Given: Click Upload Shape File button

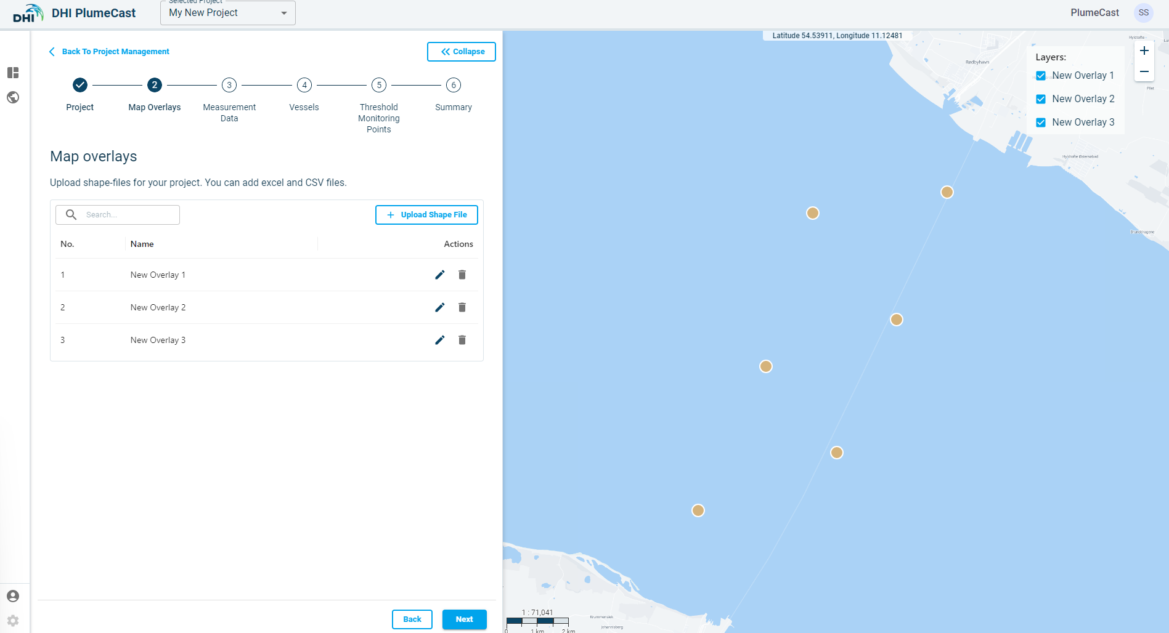Looking at the screenshot, I should (426, 215).
